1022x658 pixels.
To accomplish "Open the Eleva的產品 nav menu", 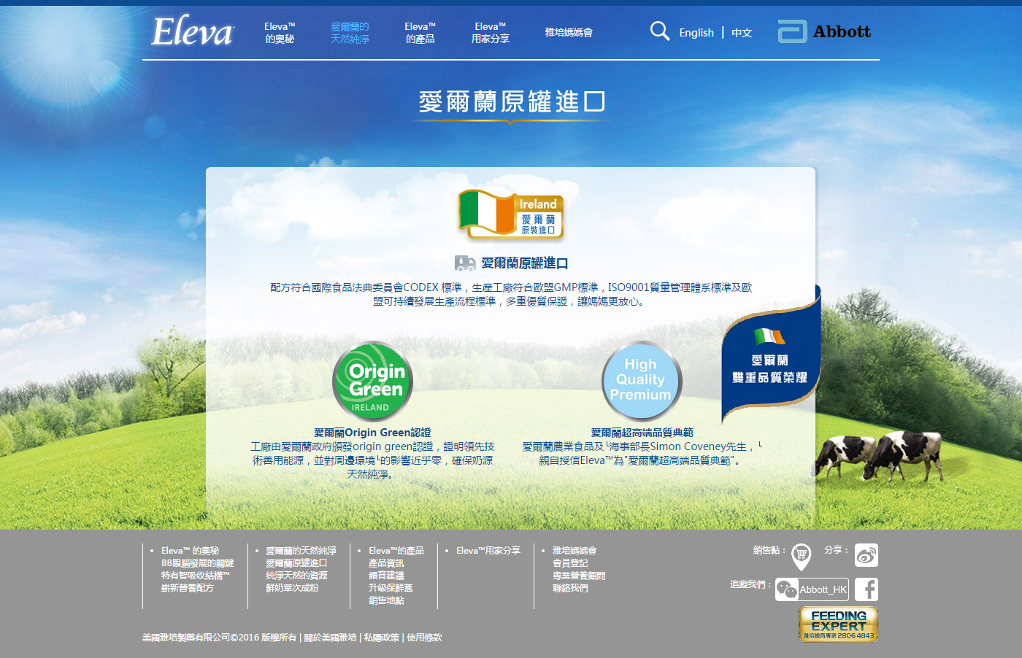I will 420,33.
